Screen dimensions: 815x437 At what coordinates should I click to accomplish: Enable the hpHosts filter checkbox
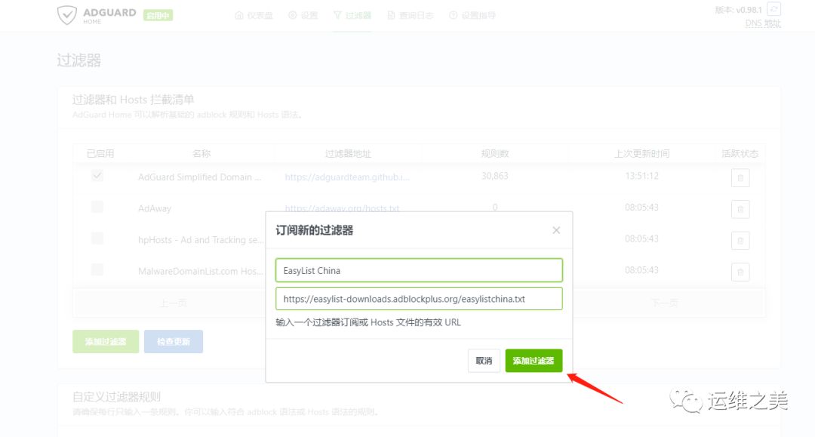point(97,238)
